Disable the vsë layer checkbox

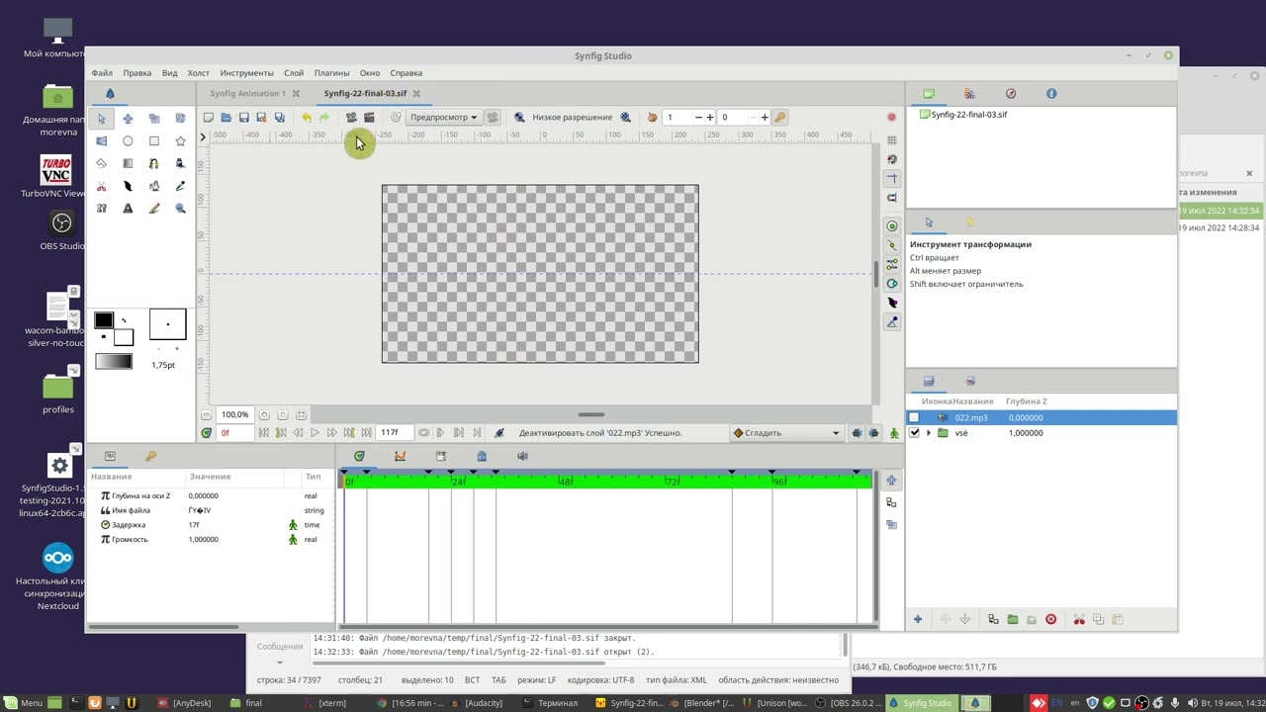point(914,433)
